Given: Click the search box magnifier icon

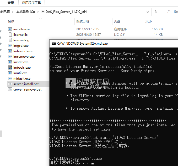Looking at the screenshot, I should 168,12.
